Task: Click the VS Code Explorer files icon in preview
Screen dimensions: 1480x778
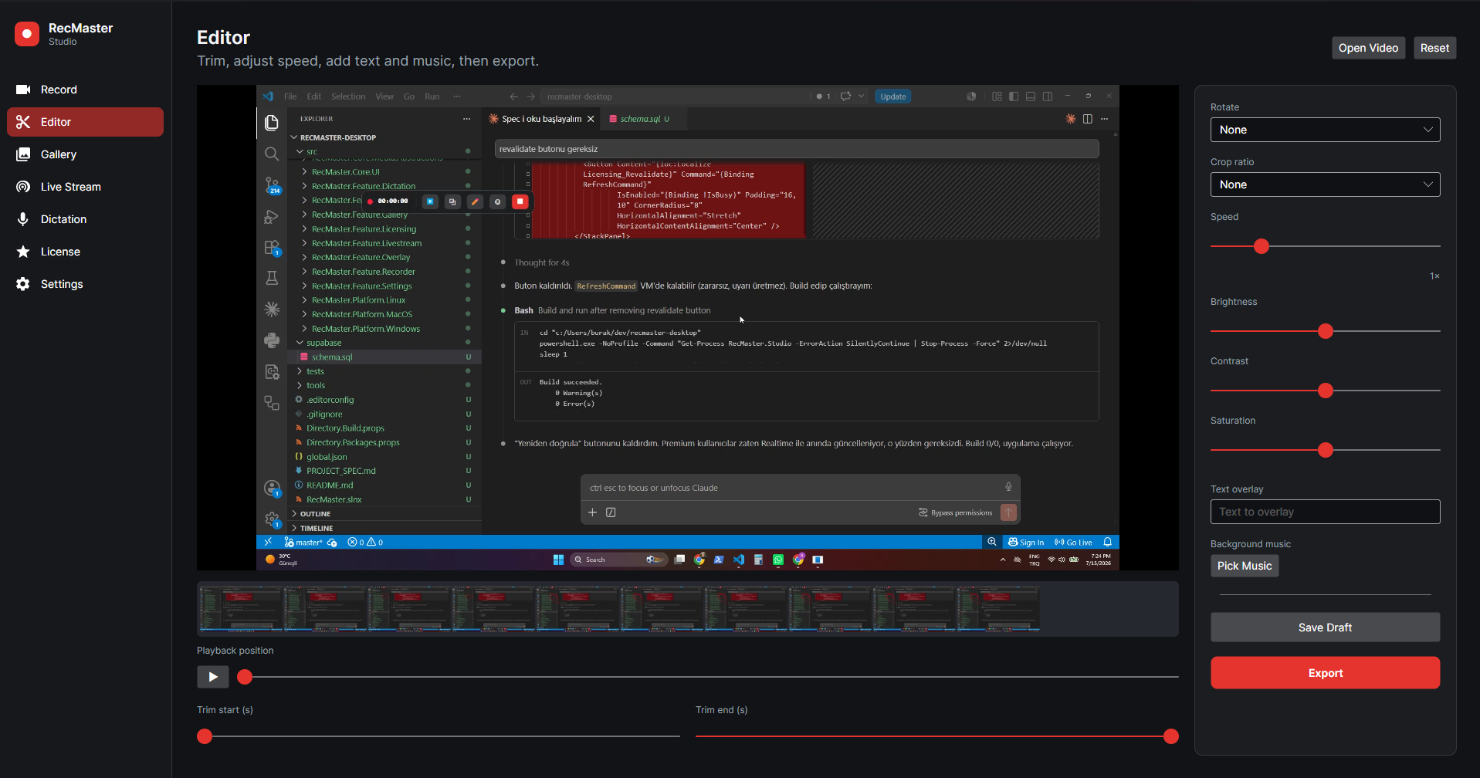Action: [272, 123]
